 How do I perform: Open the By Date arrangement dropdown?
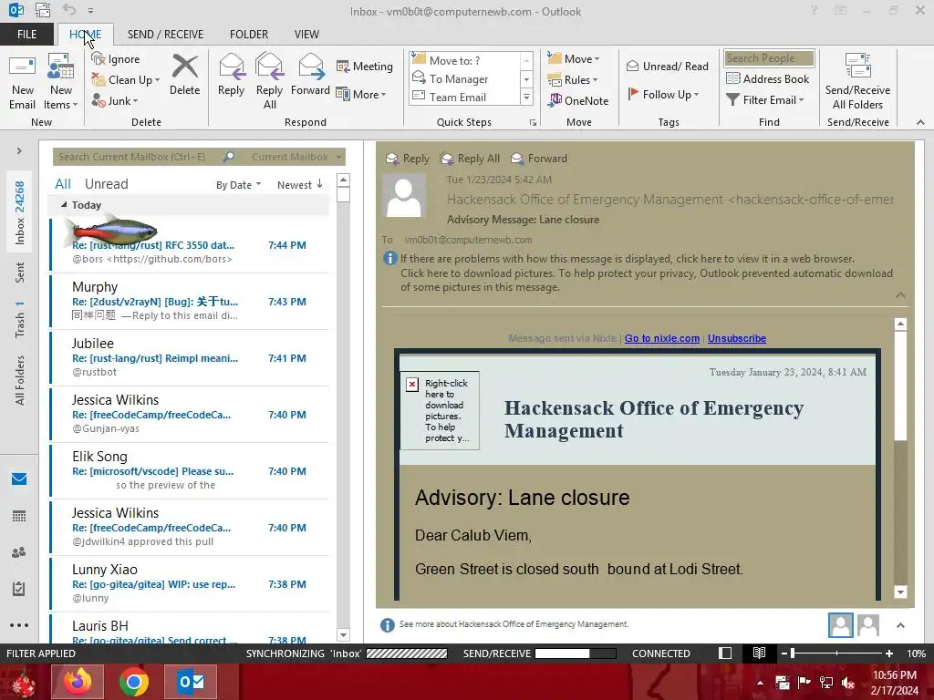[238, 184]
